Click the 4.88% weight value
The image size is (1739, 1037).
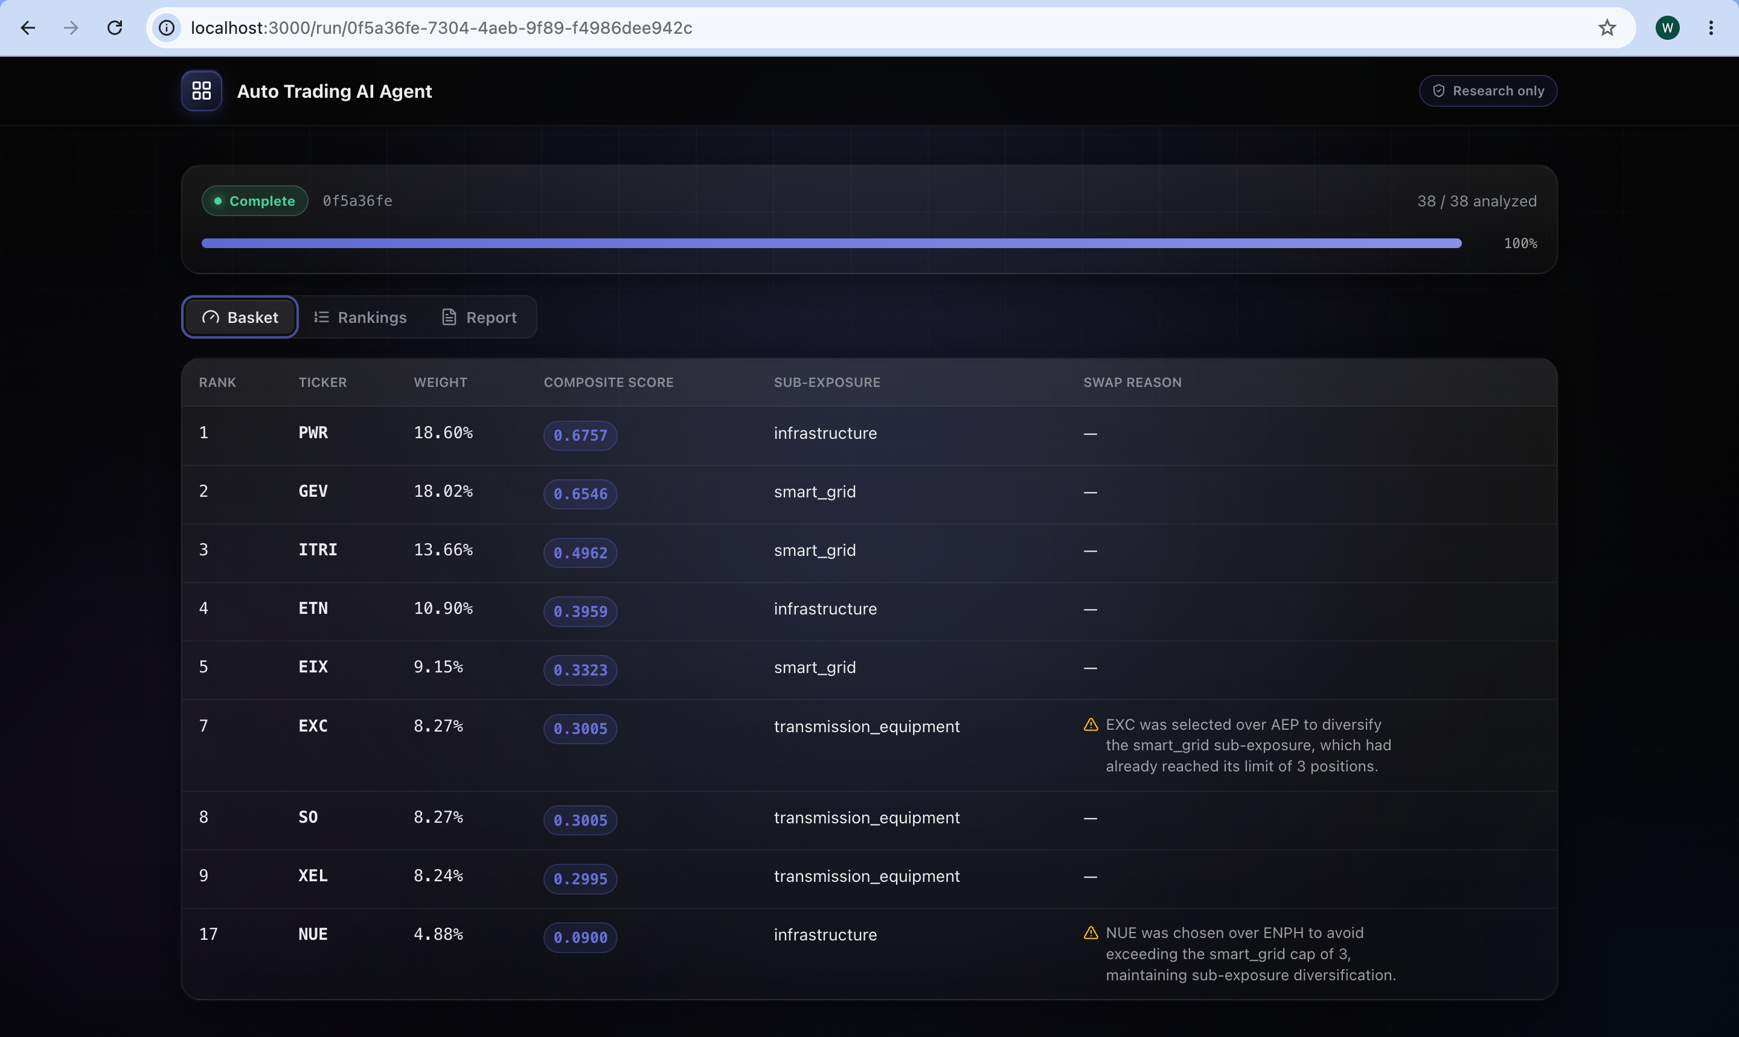pyautogui.click(x=438, y=934)
